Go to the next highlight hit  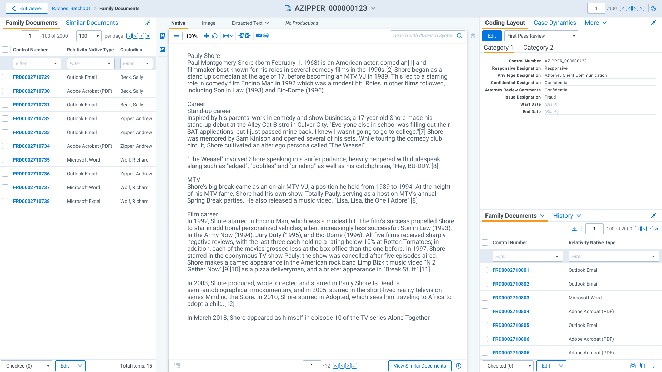[248, 36]
